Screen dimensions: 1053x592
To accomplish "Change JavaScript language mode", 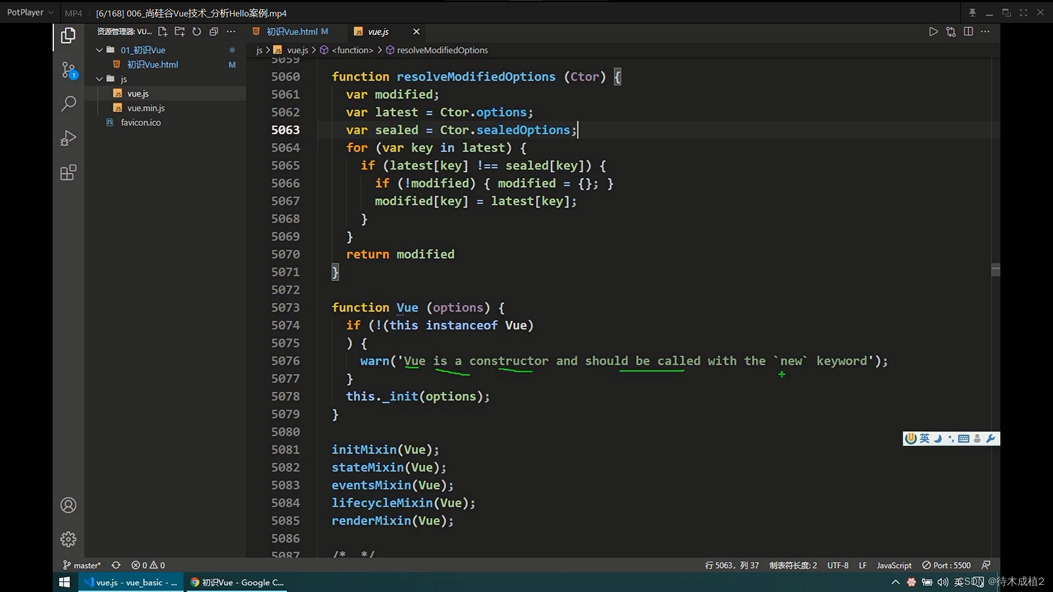I will click(894, 565).
